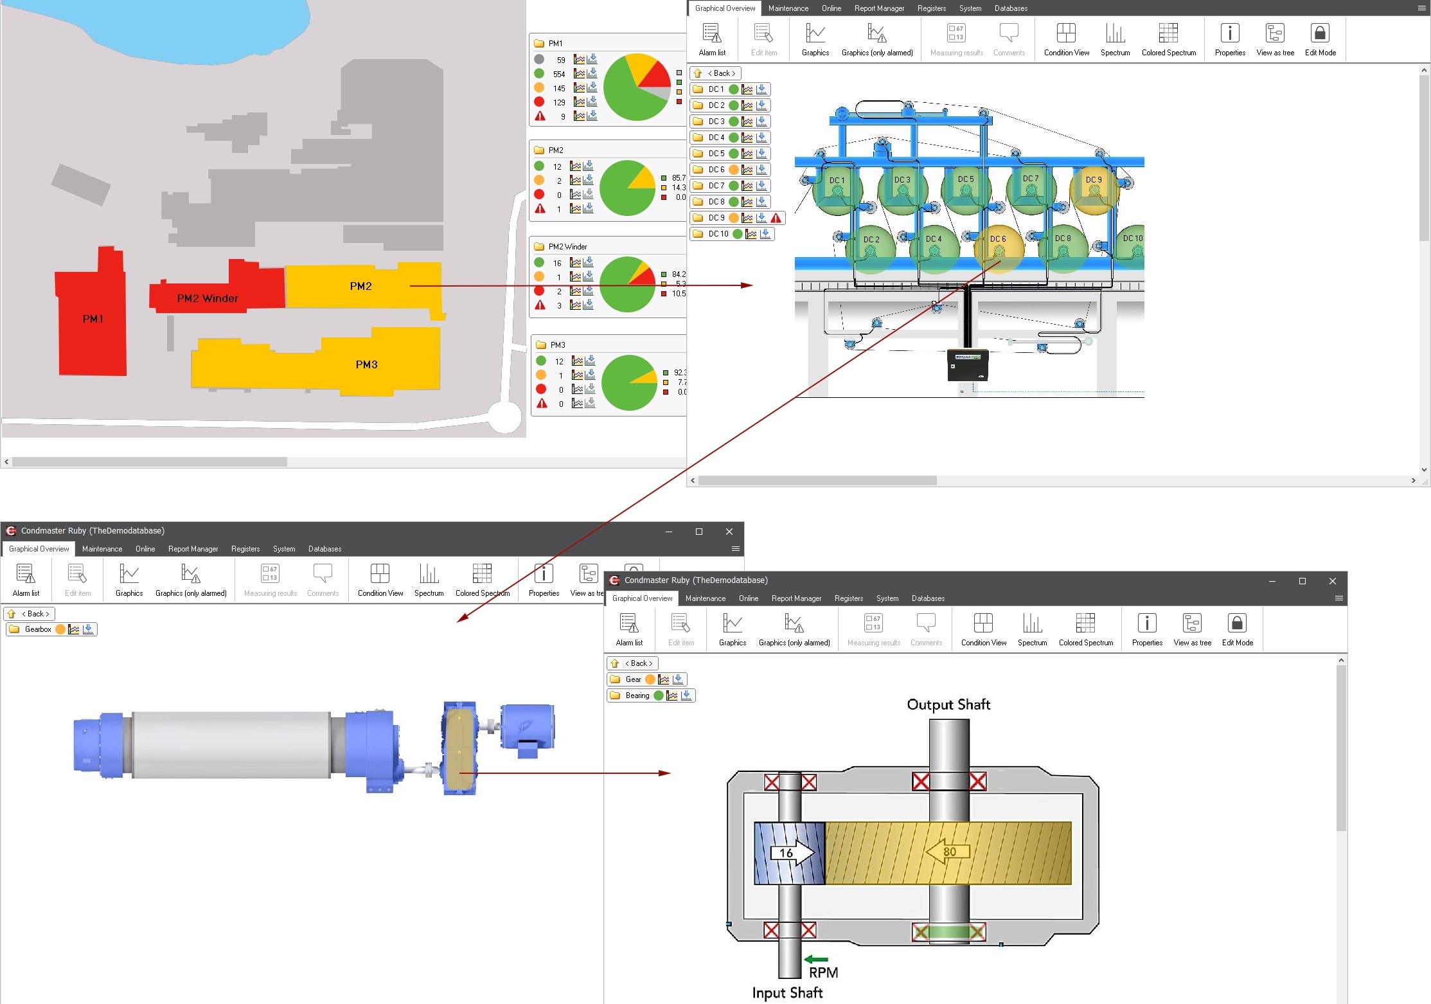Open Alarm list in the top-right toolbar
1431x1004 pixels.
click(x=711, y=39)
